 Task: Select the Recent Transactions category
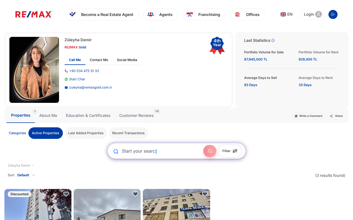click(x=129, y=133)
